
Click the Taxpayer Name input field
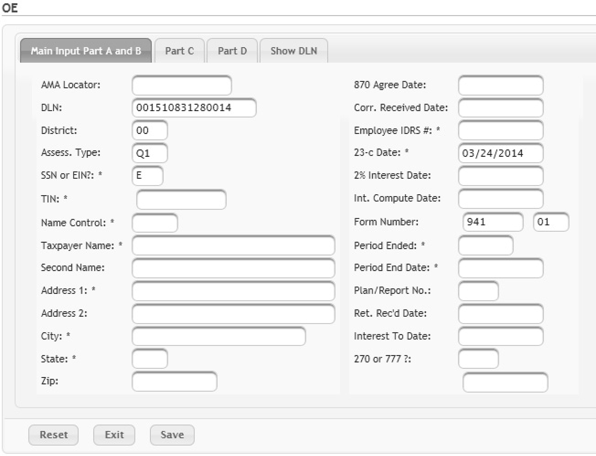coord(233,246)
